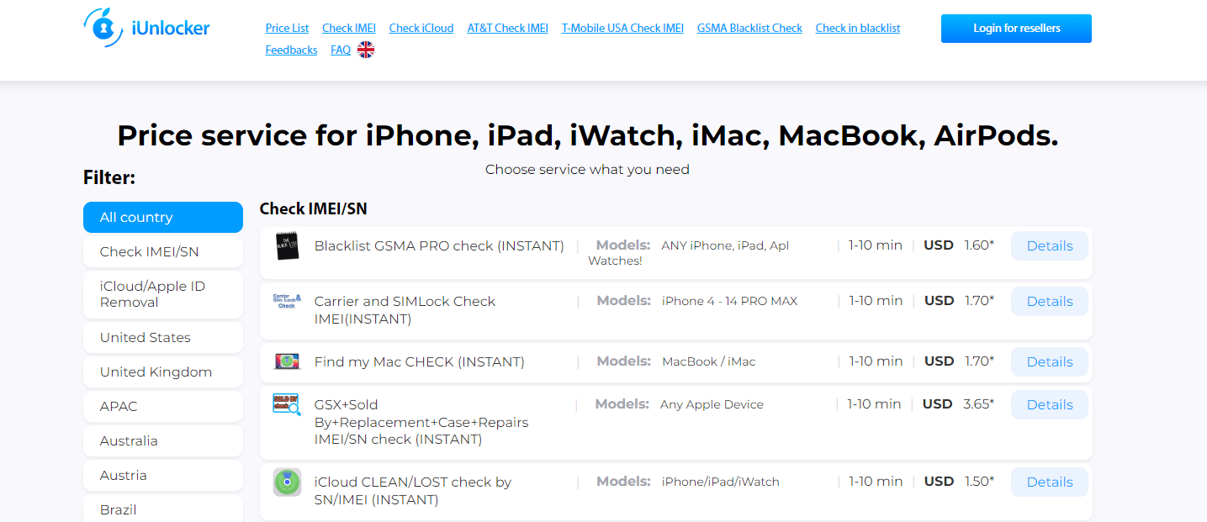This screenshot has height=522, width=1207.
Task: View Details for Blacklist GSMA PRO check
Action: (x=1049, y=246)
